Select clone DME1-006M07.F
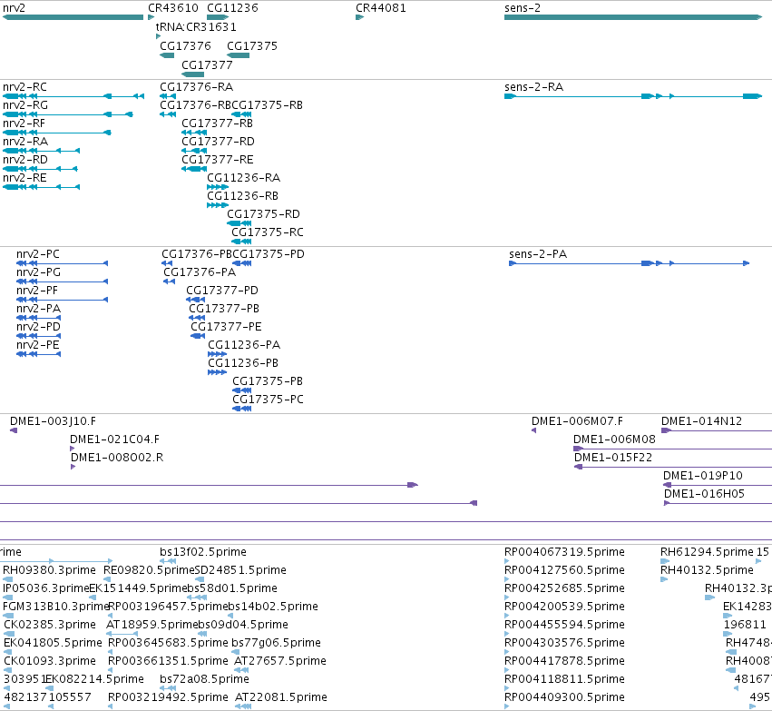The image size is (772, 711). [578, 421]
